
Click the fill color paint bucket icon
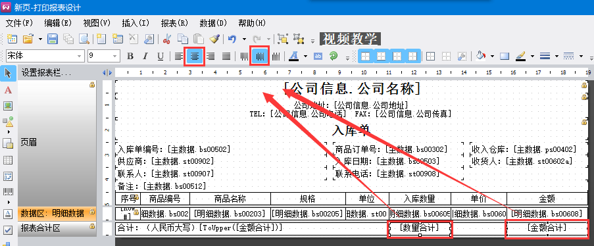[480, 56]
